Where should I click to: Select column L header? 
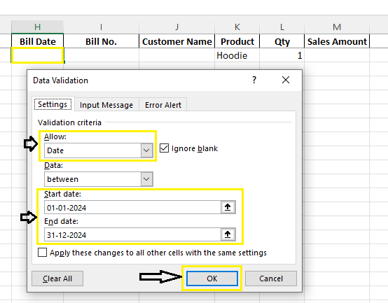click(x=282, y=27)
